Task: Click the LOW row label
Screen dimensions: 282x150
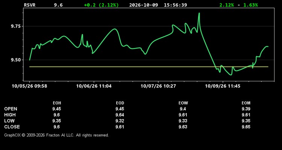Action: [9, 121]
